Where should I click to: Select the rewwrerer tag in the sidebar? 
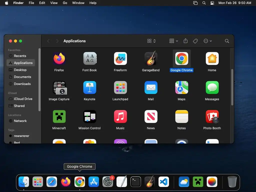tap(20, 136)
